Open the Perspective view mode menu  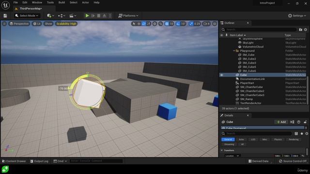coord(19,24)
